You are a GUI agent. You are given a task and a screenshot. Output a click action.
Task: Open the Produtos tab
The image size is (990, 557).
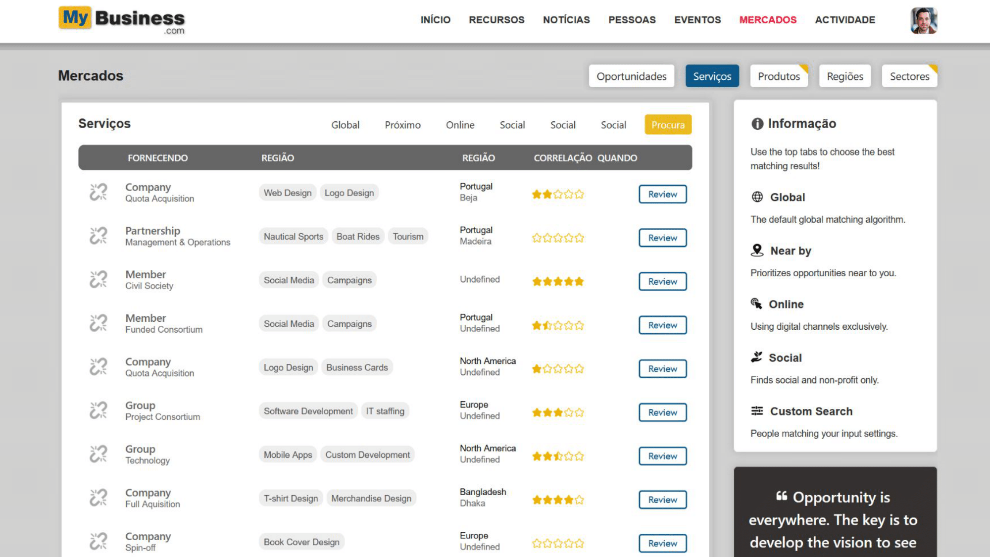click(778, 76)
